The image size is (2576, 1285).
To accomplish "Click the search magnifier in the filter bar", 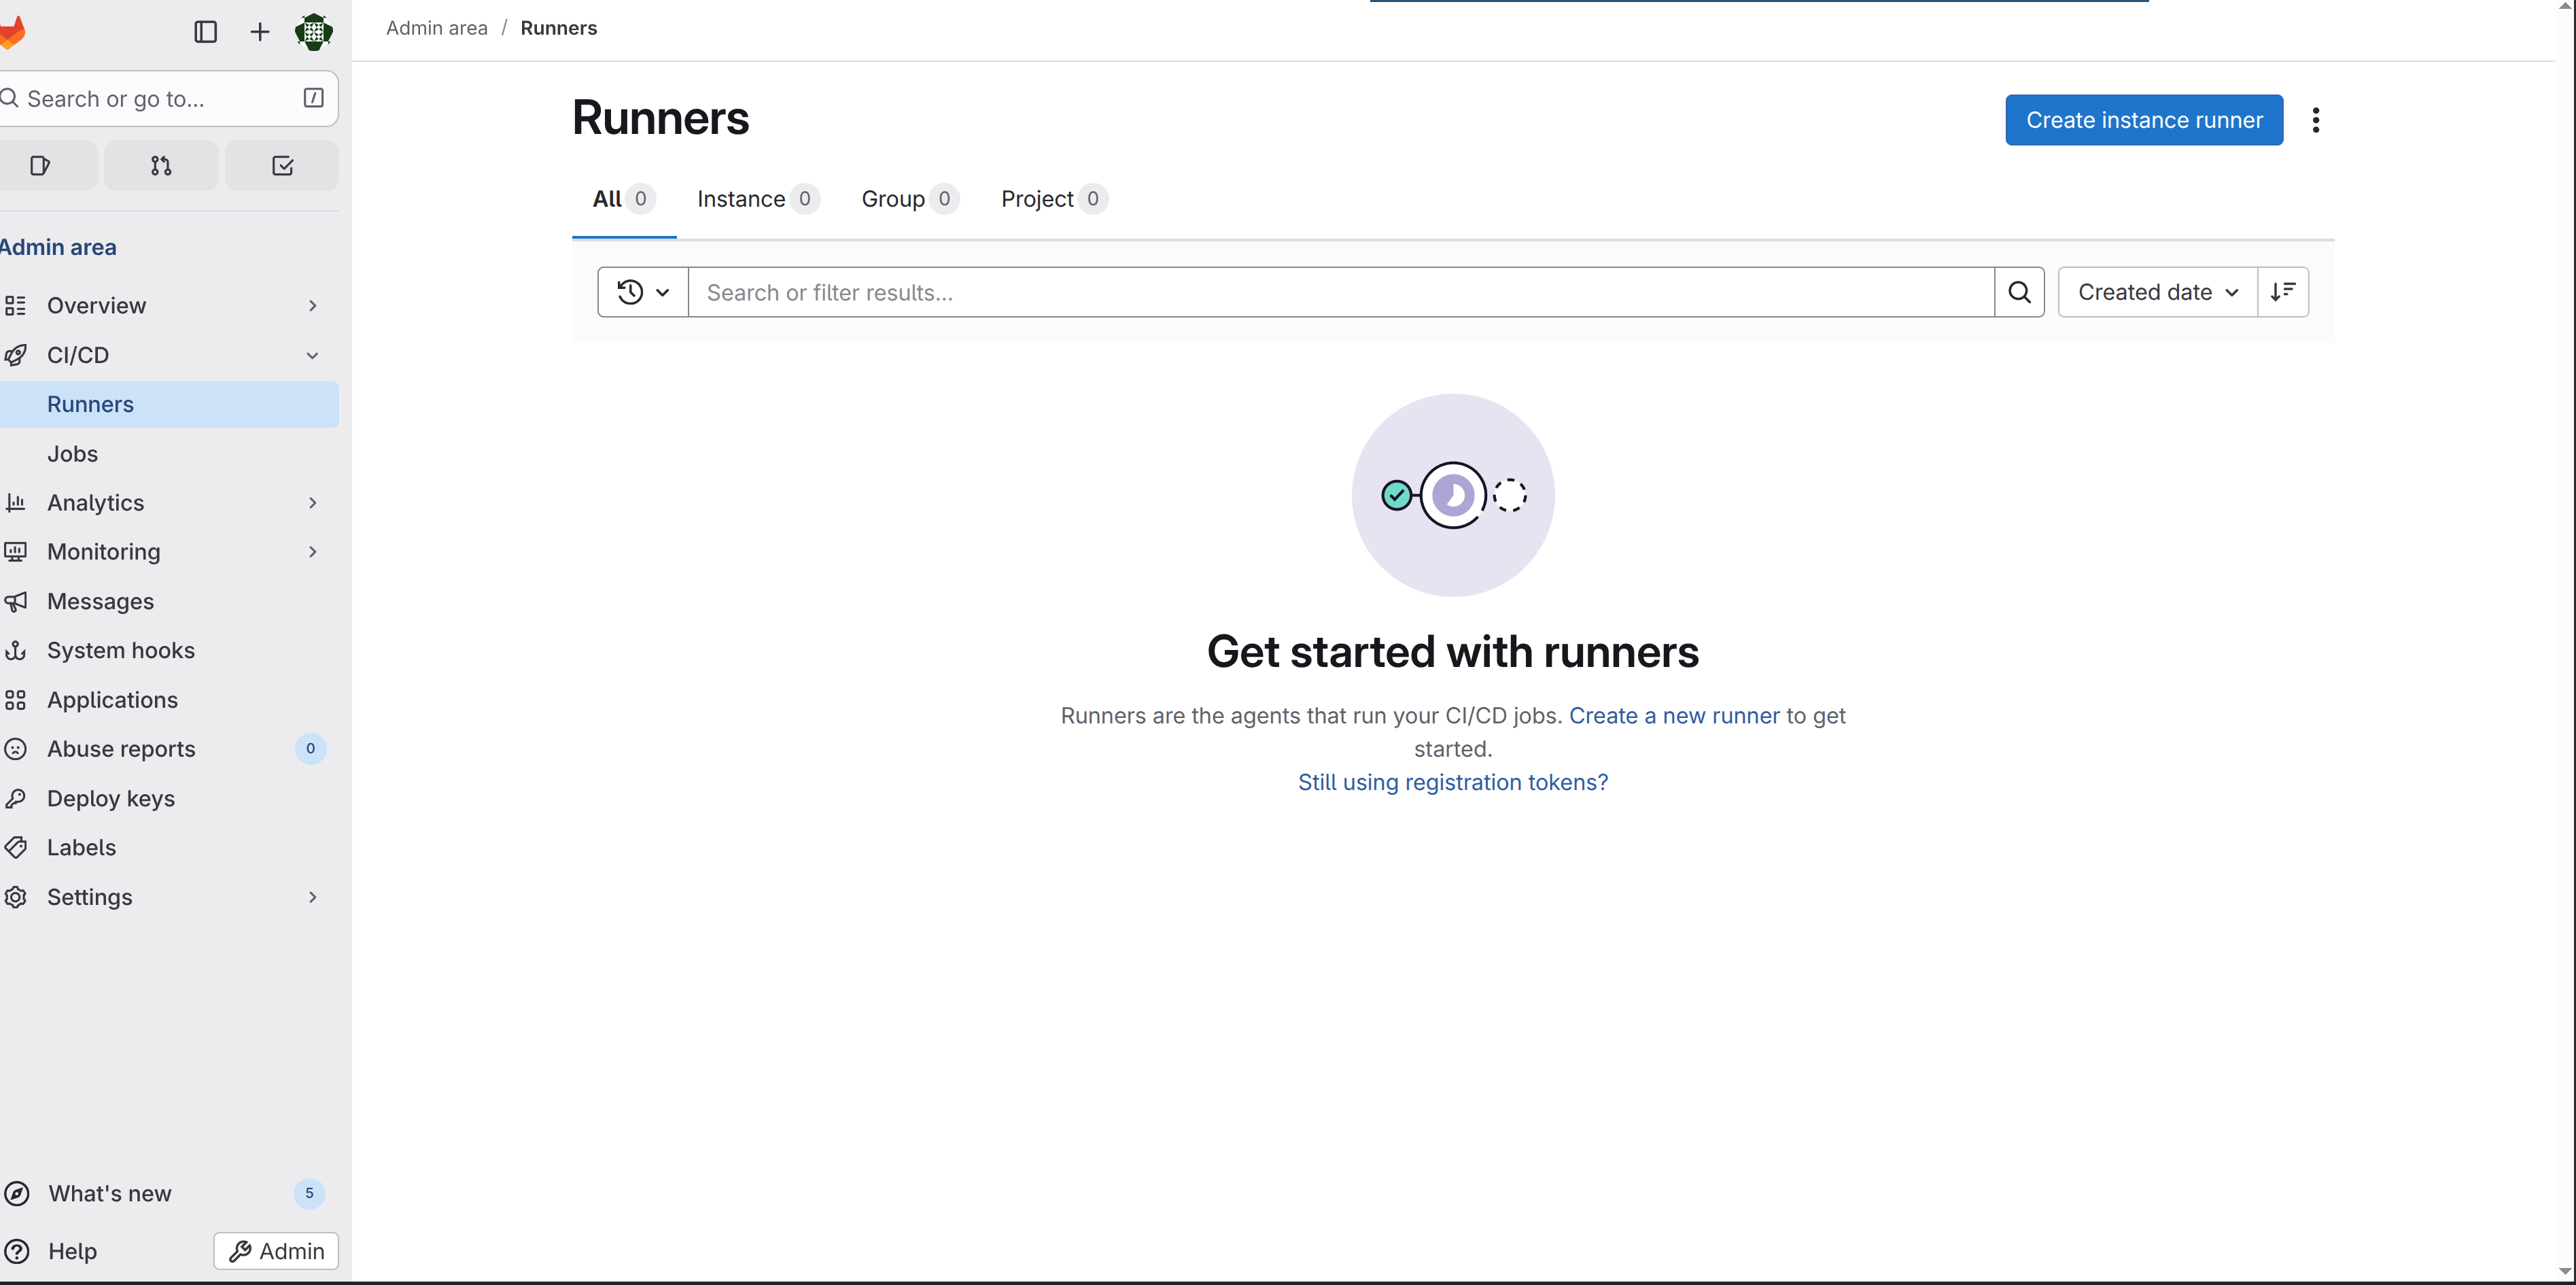I will pyautogui.click(x=2020, y=292).
